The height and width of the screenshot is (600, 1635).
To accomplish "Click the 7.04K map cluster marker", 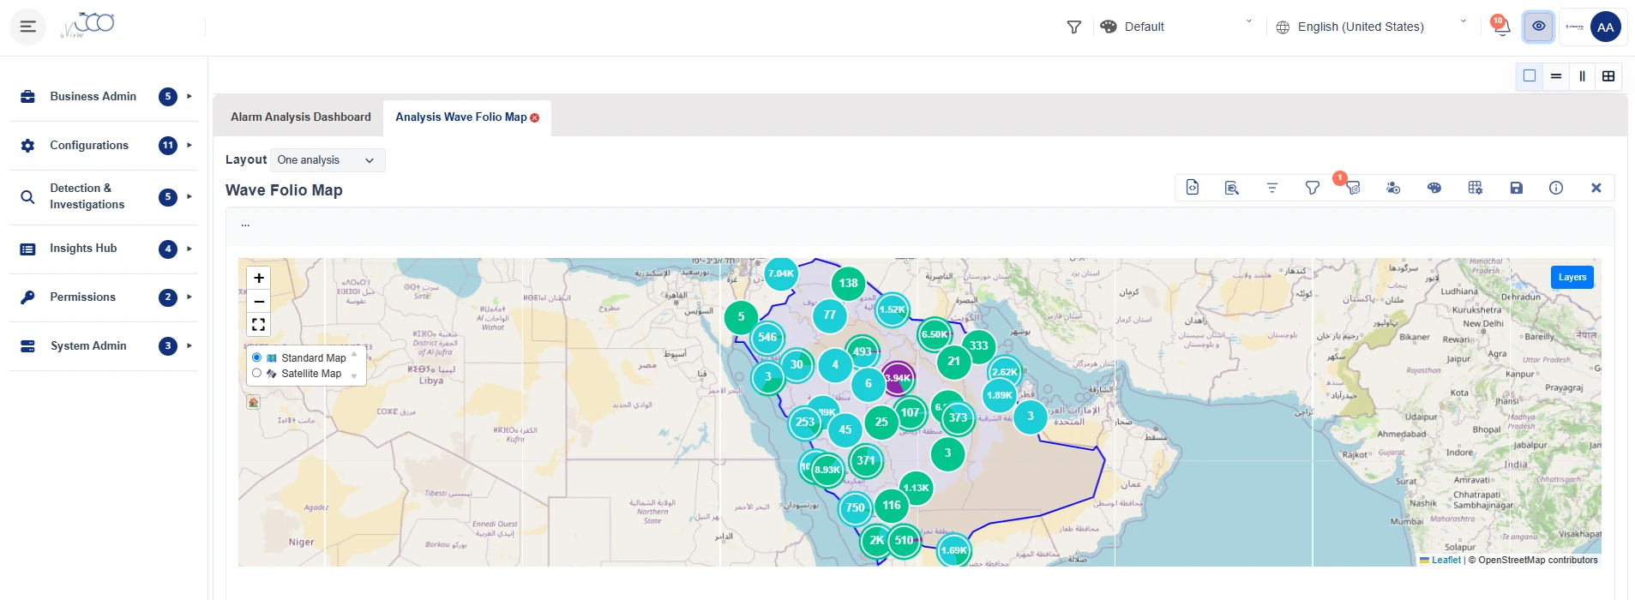I will [781, 273].
